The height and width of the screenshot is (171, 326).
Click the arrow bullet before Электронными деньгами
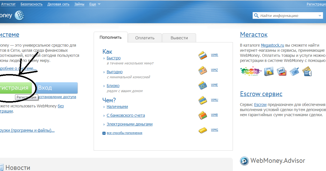coord(104,124)
